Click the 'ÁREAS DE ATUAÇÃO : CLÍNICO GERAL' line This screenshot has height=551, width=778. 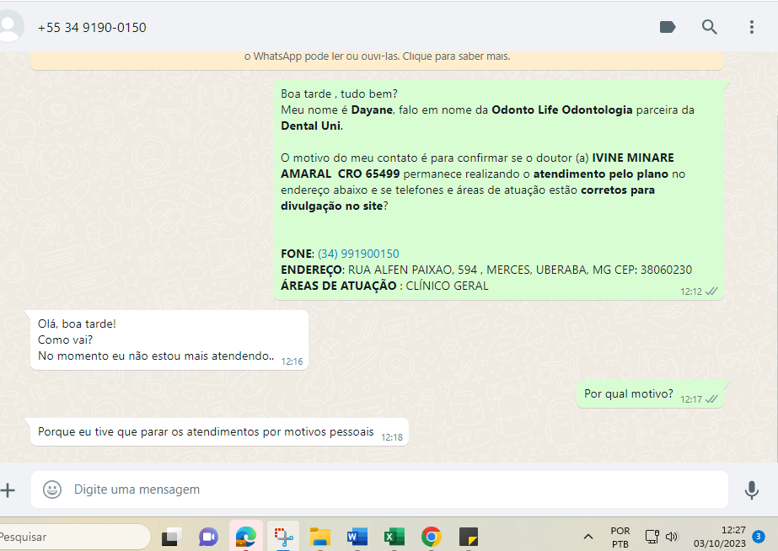coord(384,286)
